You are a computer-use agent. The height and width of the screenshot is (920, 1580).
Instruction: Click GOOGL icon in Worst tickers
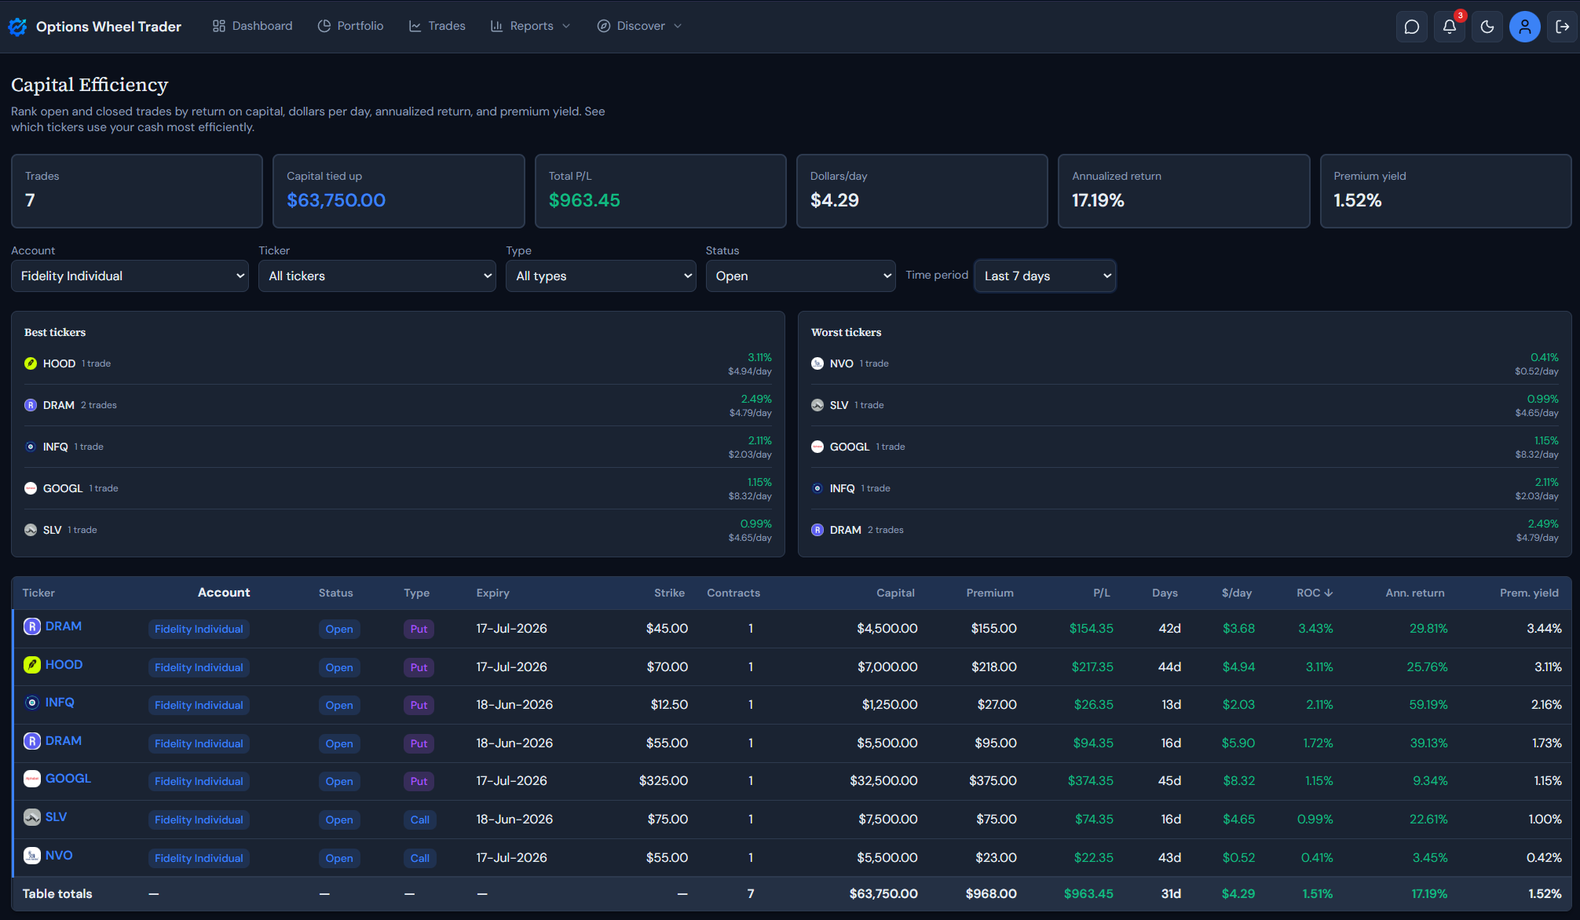click(x=817, y=447)
